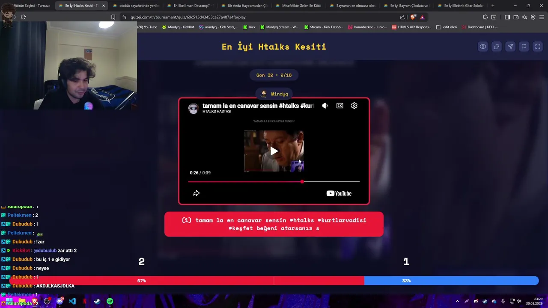
Task: Open Discord from the taskbar
Action: pos(60,301)
